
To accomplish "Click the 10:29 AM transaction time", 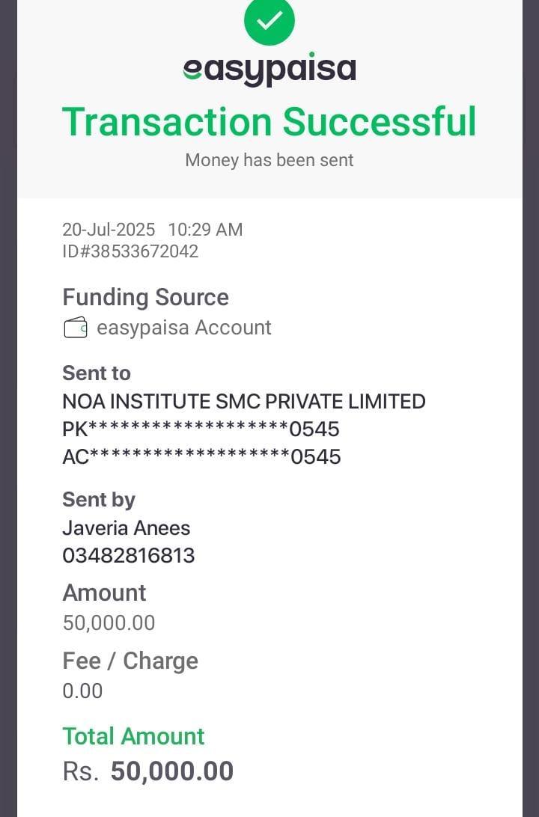I will [x=205, y=230].
